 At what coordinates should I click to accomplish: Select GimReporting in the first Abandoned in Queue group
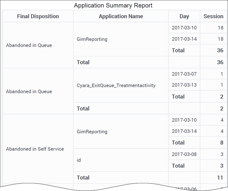(x=92, y=39)
